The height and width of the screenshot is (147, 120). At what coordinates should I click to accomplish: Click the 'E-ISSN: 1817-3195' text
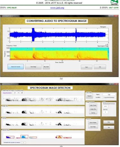coord(109,8)
